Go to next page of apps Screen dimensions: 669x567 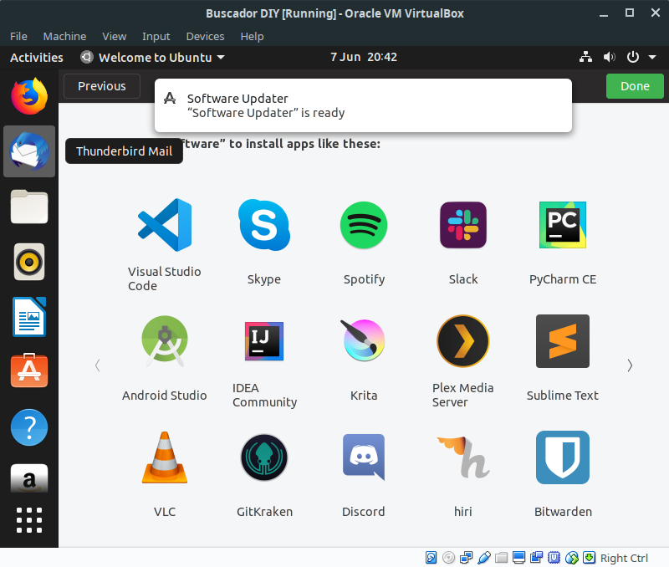[630, 365]
